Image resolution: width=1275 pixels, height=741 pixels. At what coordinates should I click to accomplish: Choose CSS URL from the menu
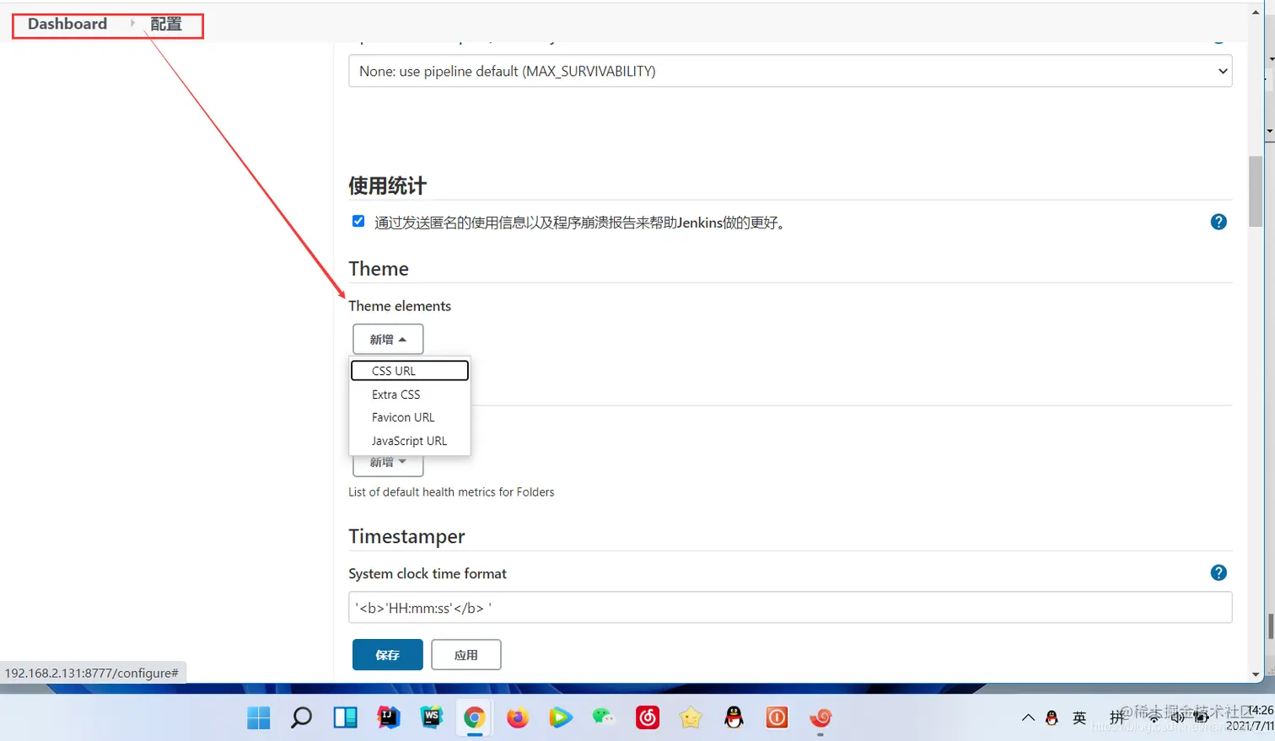pos(410,371)
